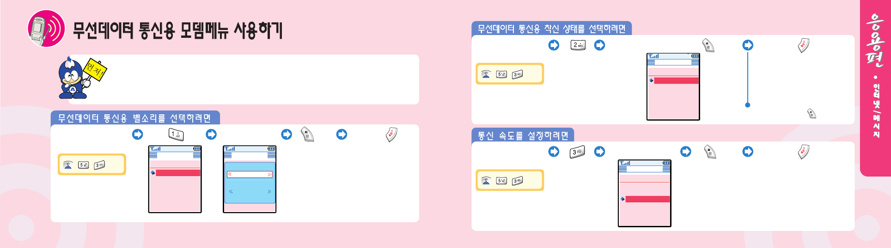Select the 무선데이터 통신용 벨소리를 선택하려면 tab
The height and width of the screenshot is (248, 891).
pos(134,118)
